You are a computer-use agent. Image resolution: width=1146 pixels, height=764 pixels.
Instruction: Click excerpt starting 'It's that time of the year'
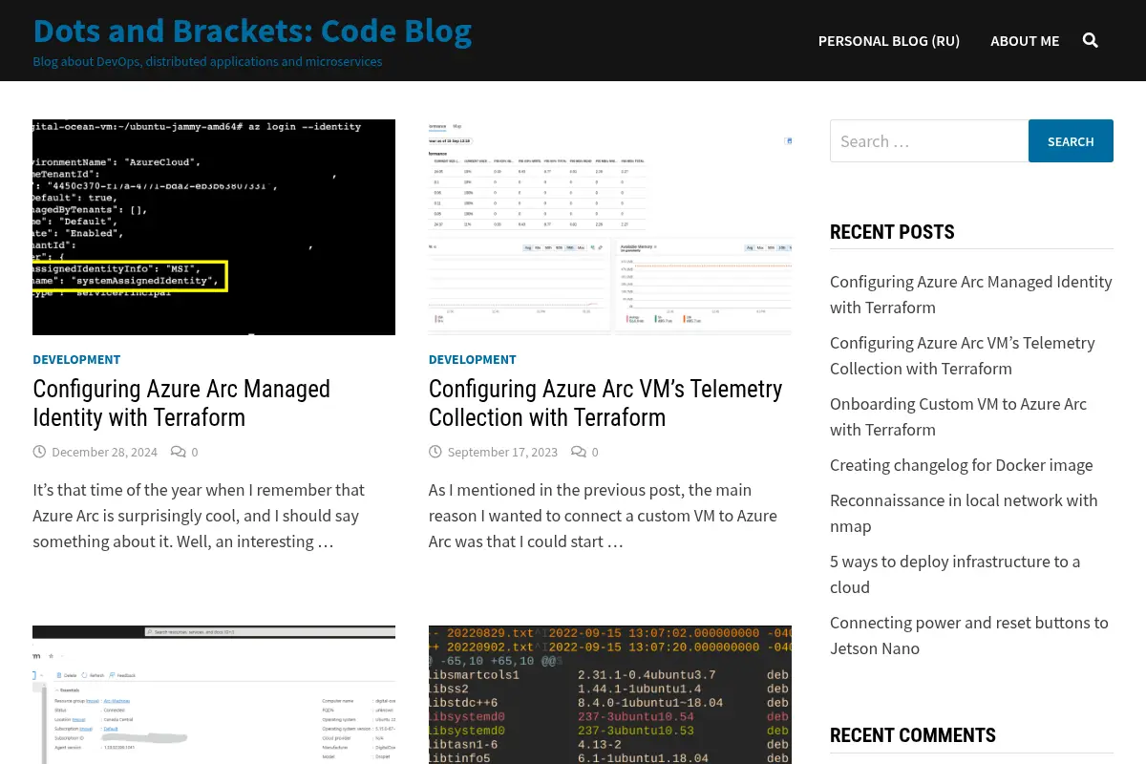tap(199, 516)
